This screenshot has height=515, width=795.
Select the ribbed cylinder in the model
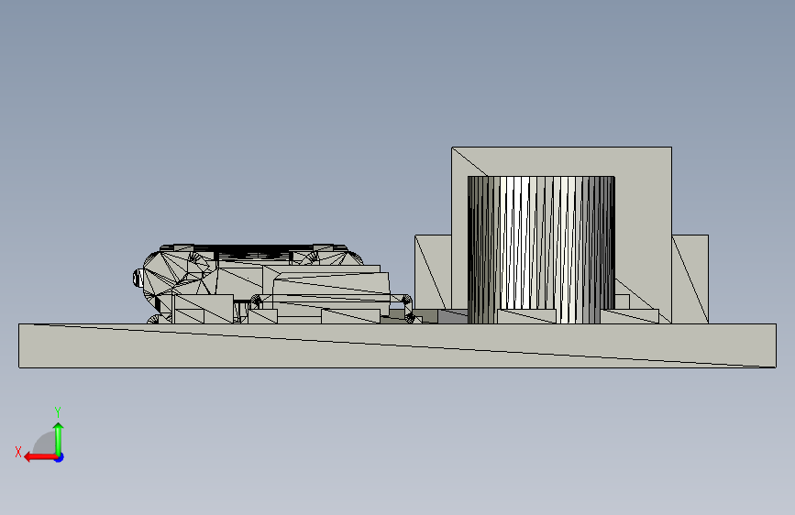(541, 249)
